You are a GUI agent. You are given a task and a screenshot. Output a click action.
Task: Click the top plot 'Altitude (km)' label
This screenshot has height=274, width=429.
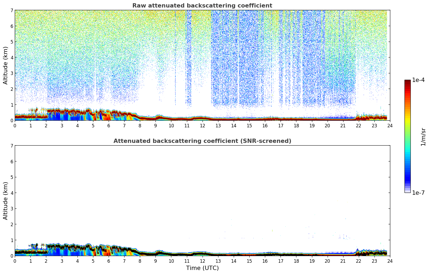pos(6,65)
